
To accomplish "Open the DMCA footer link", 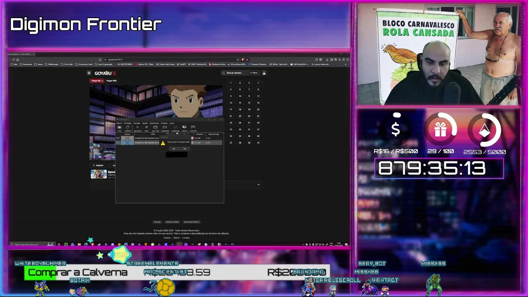I will click(176, 238).
